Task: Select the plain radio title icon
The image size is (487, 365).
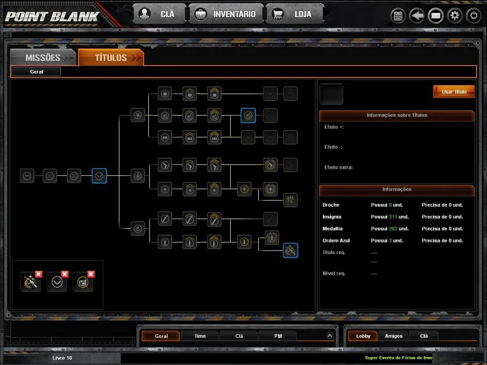Action: tap(165, 115)
